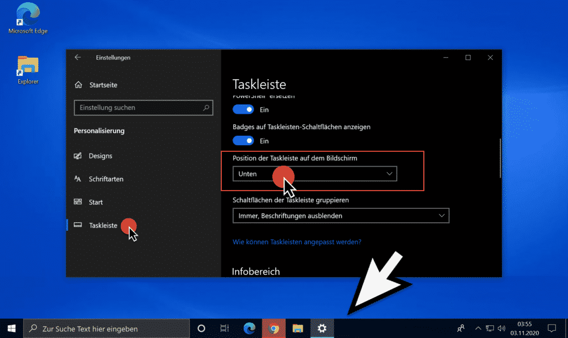Open Startseite home page
This screenshot has width=568, height=338.
point(96,85)
